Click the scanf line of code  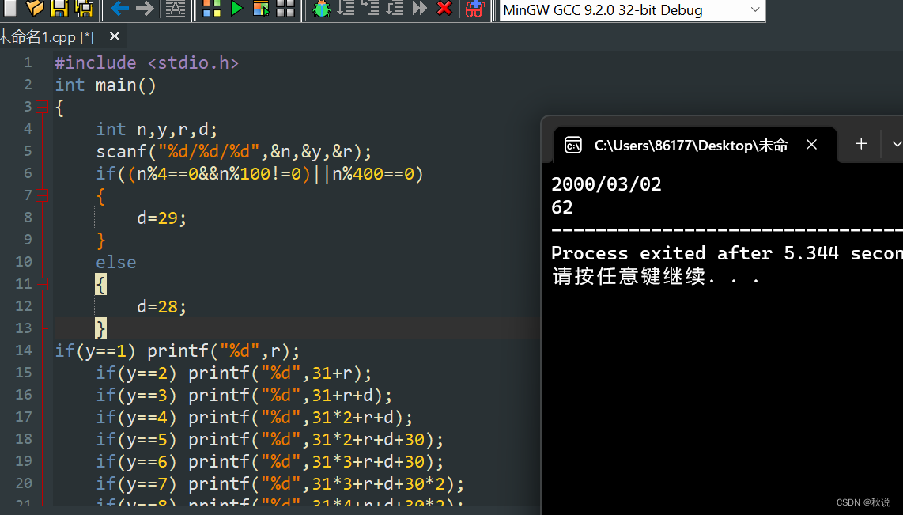click(x=234, y=152)
